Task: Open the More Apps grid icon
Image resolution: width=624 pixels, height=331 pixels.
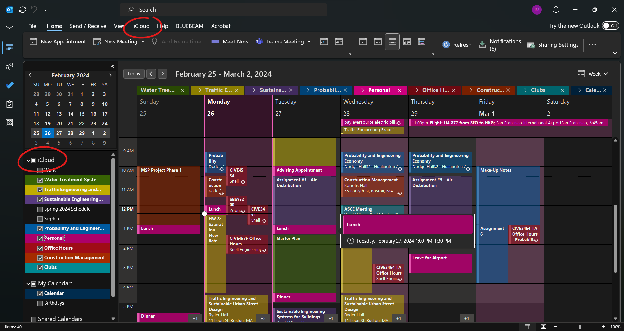Action: [x=9, y=123]
